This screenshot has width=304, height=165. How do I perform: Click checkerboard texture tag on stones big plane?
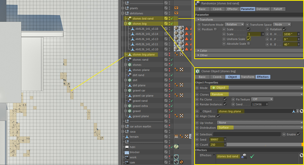pos(181,54)
